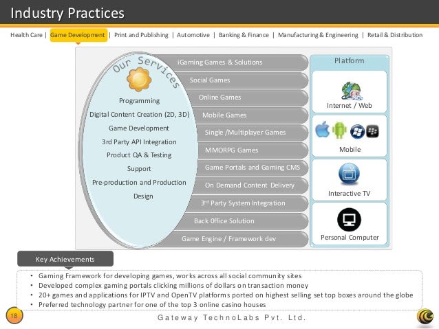Click the Single /Multiplayer Games bar
This screenshot has width=439, height=329.
click(253, 133)
